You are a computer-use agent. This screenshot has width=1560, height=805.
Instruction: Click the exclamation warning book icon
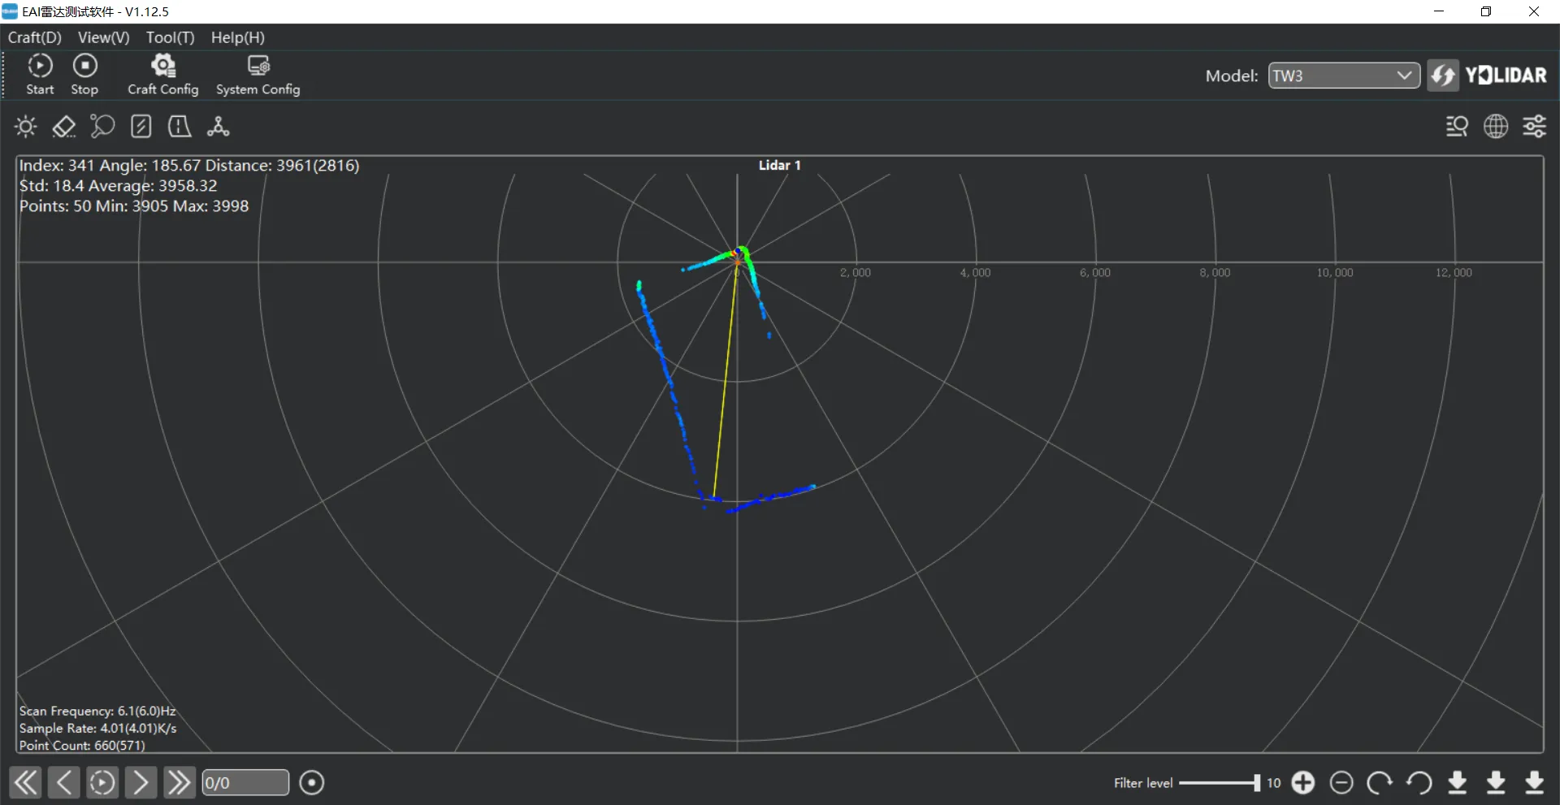tap(180, 126)
